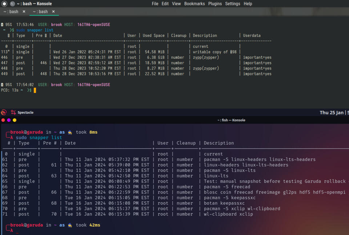
Task: Click the wizard emoji beside 'took 8ms'
Action: coord(70,132)
